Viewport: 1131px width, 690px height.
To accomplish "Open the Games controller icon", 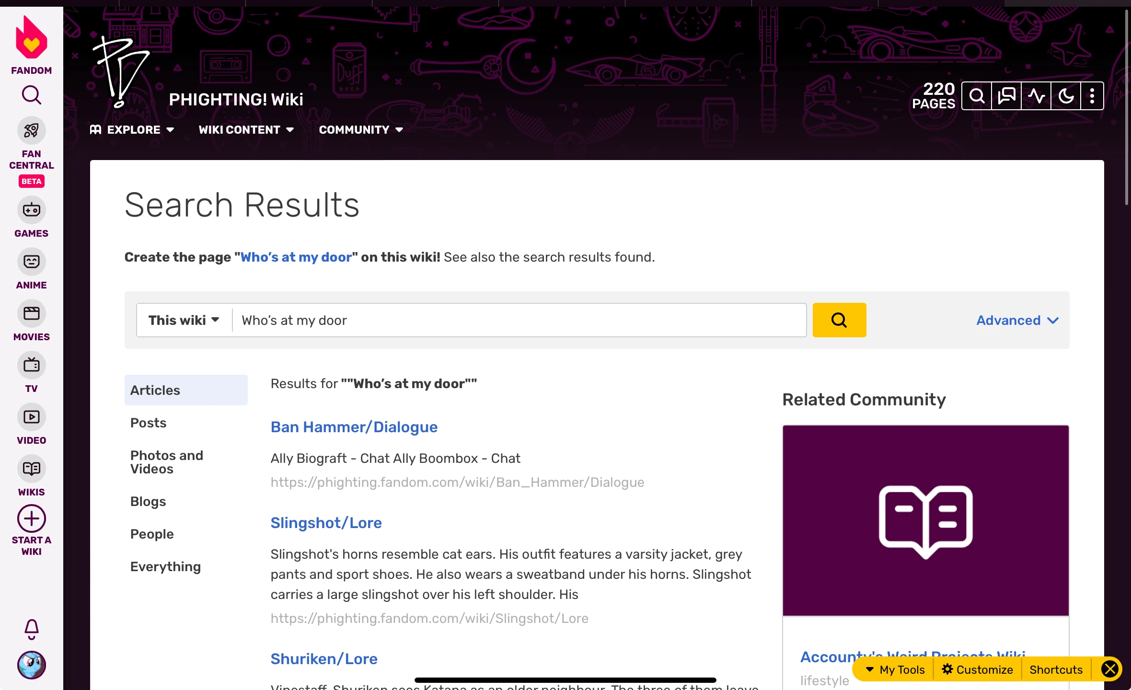I will [x=31, y=210].
